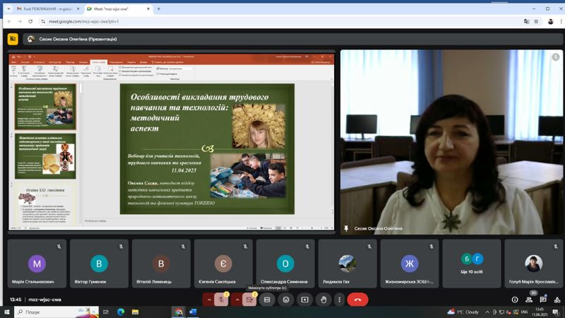
Task: Select the second slide thumbnail in the shared PowerPoint
Action: (45, 156)
